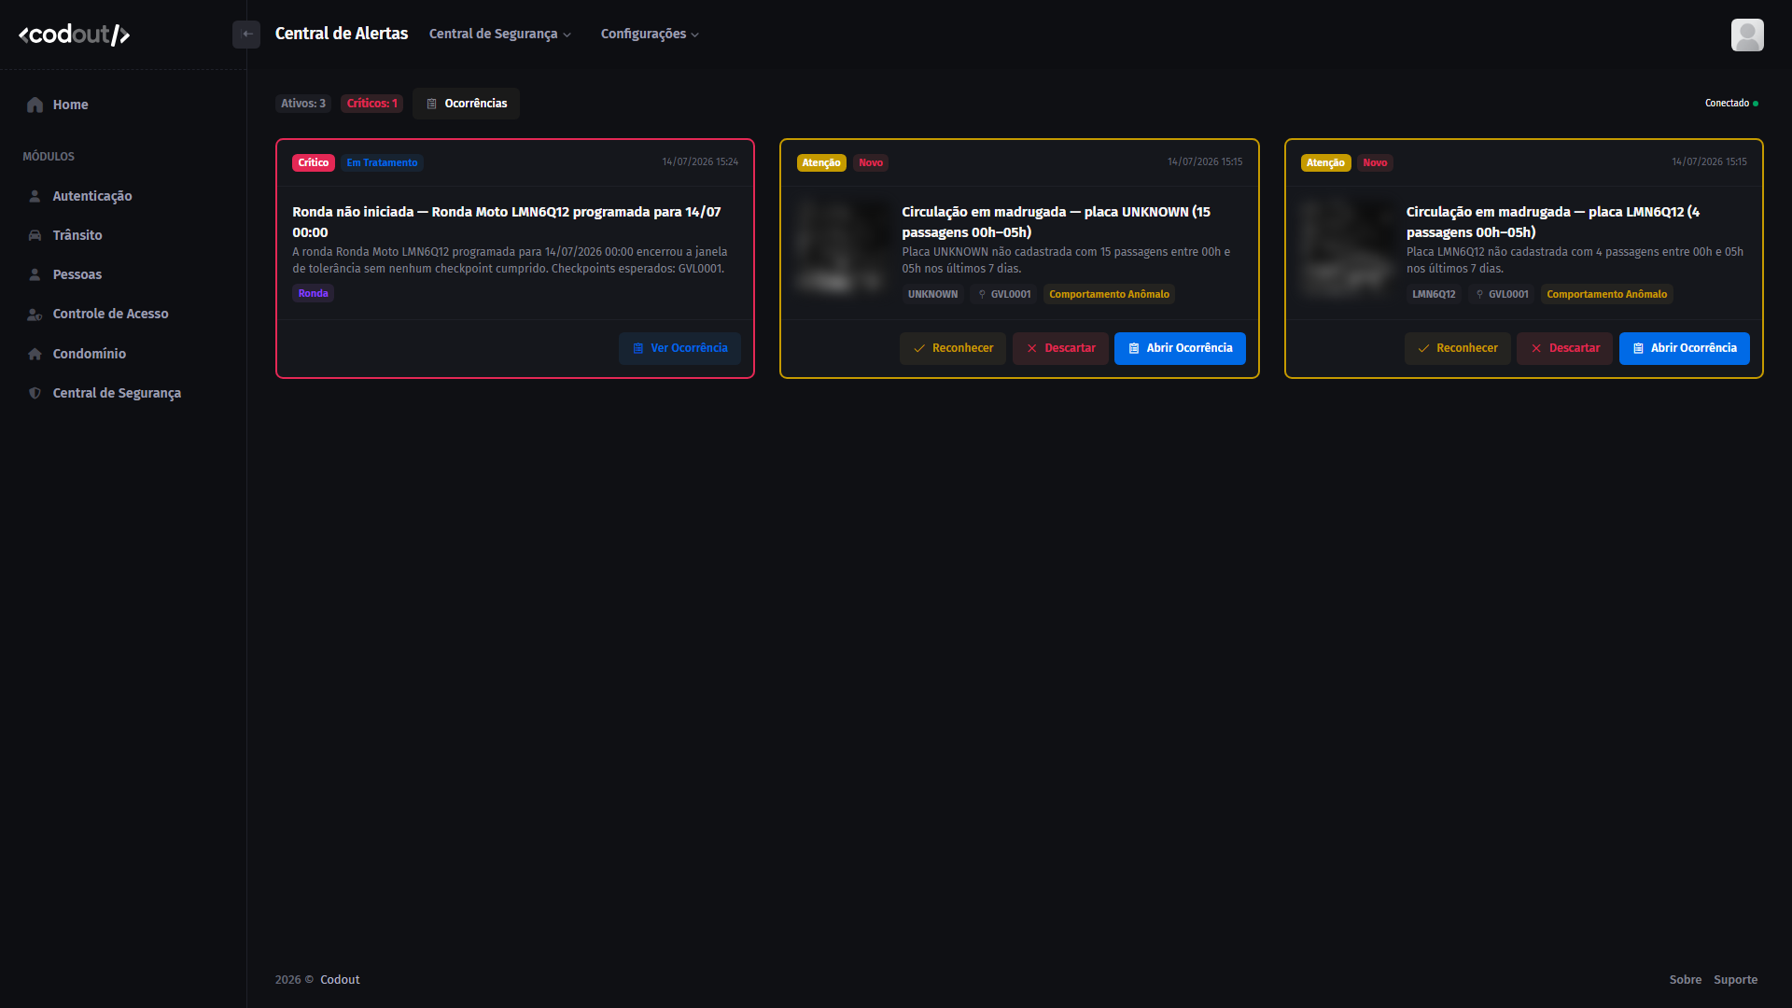The width and height of the screenshot is (1792, 1008).
Task: Click Ver Ocorrência on critical alert
Action: point(679,348)
